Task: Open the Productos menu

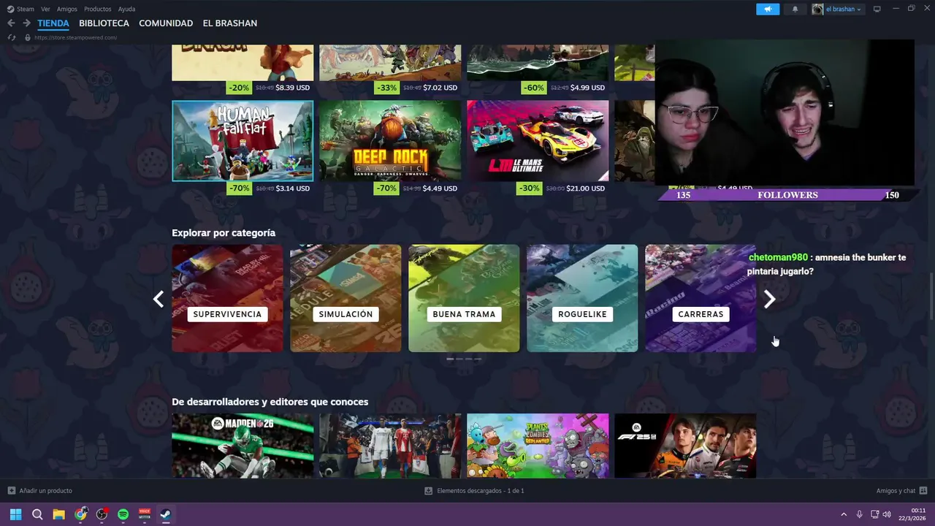Action: click(98, 9)
